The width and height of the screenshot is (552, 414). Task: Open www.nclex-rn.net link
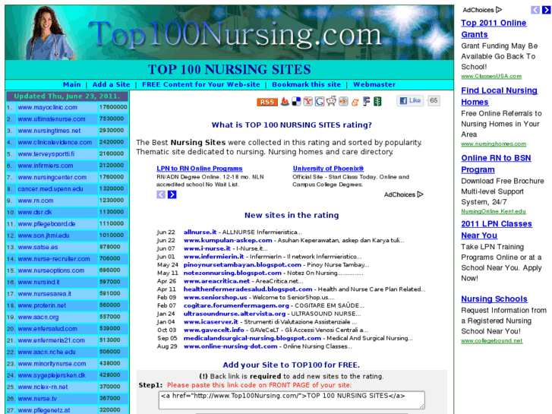[x=43, y=387]
